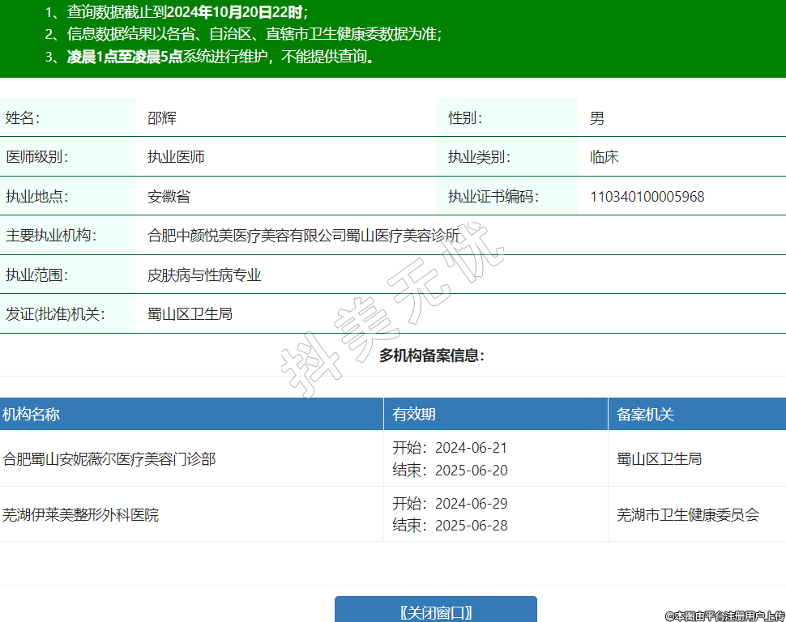
Task: Select the 合肥蜀山安妮薇尔医疗美容门诊部 institution row
Action: point(109,459)
